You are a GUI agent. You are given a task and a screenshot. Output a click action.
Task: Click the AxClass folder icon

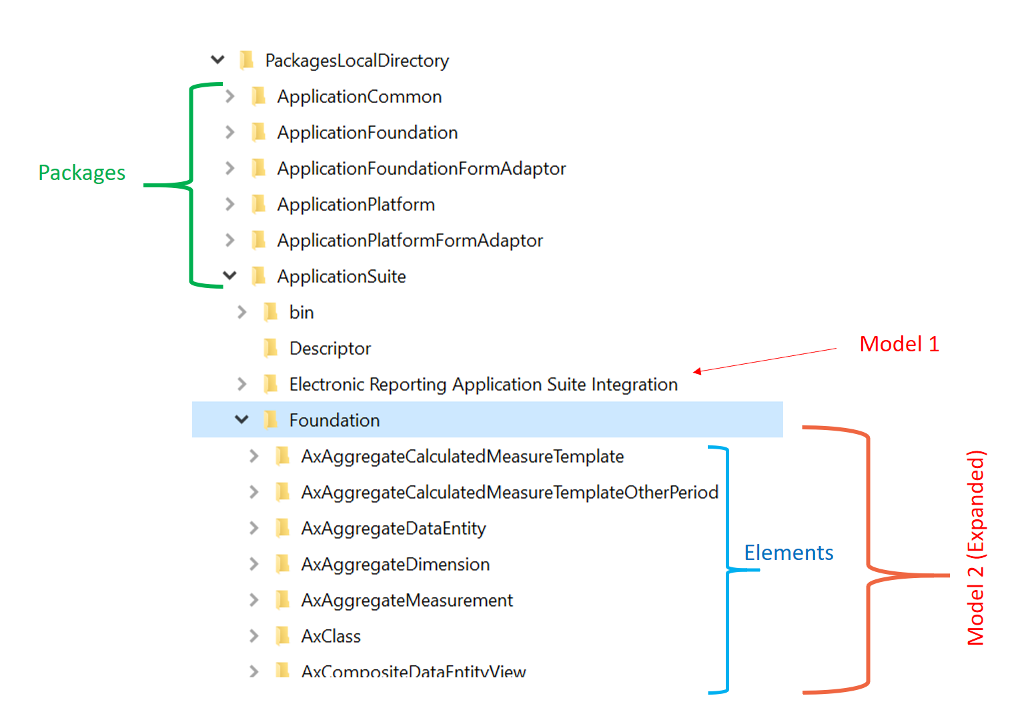(283, 636)
